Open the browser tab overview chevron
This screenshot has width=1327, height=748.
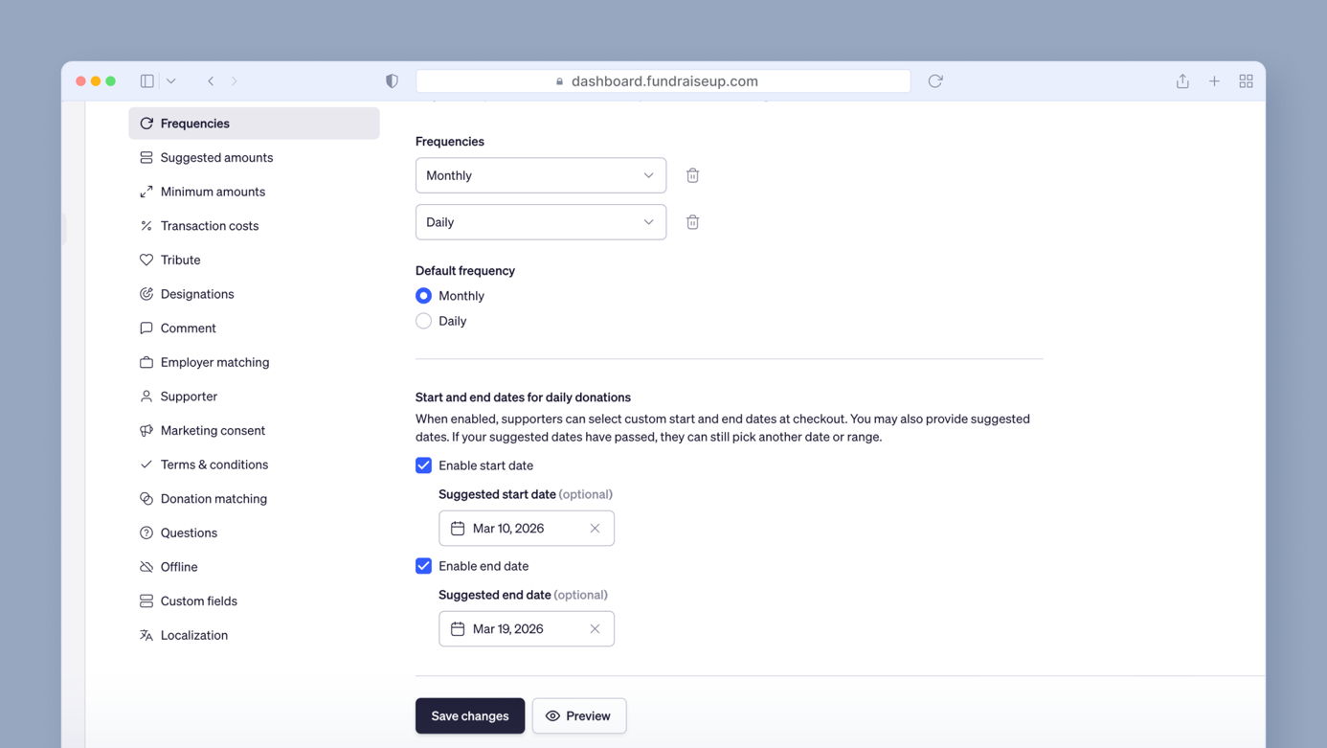(x=170, y=80)
